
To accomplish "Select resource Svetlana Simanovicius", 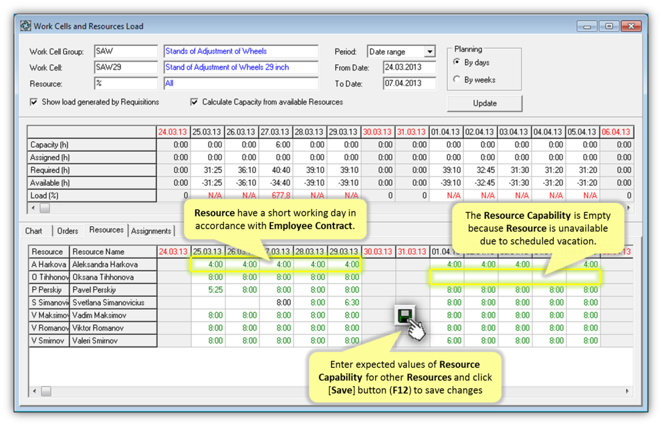I will point(113,303).
